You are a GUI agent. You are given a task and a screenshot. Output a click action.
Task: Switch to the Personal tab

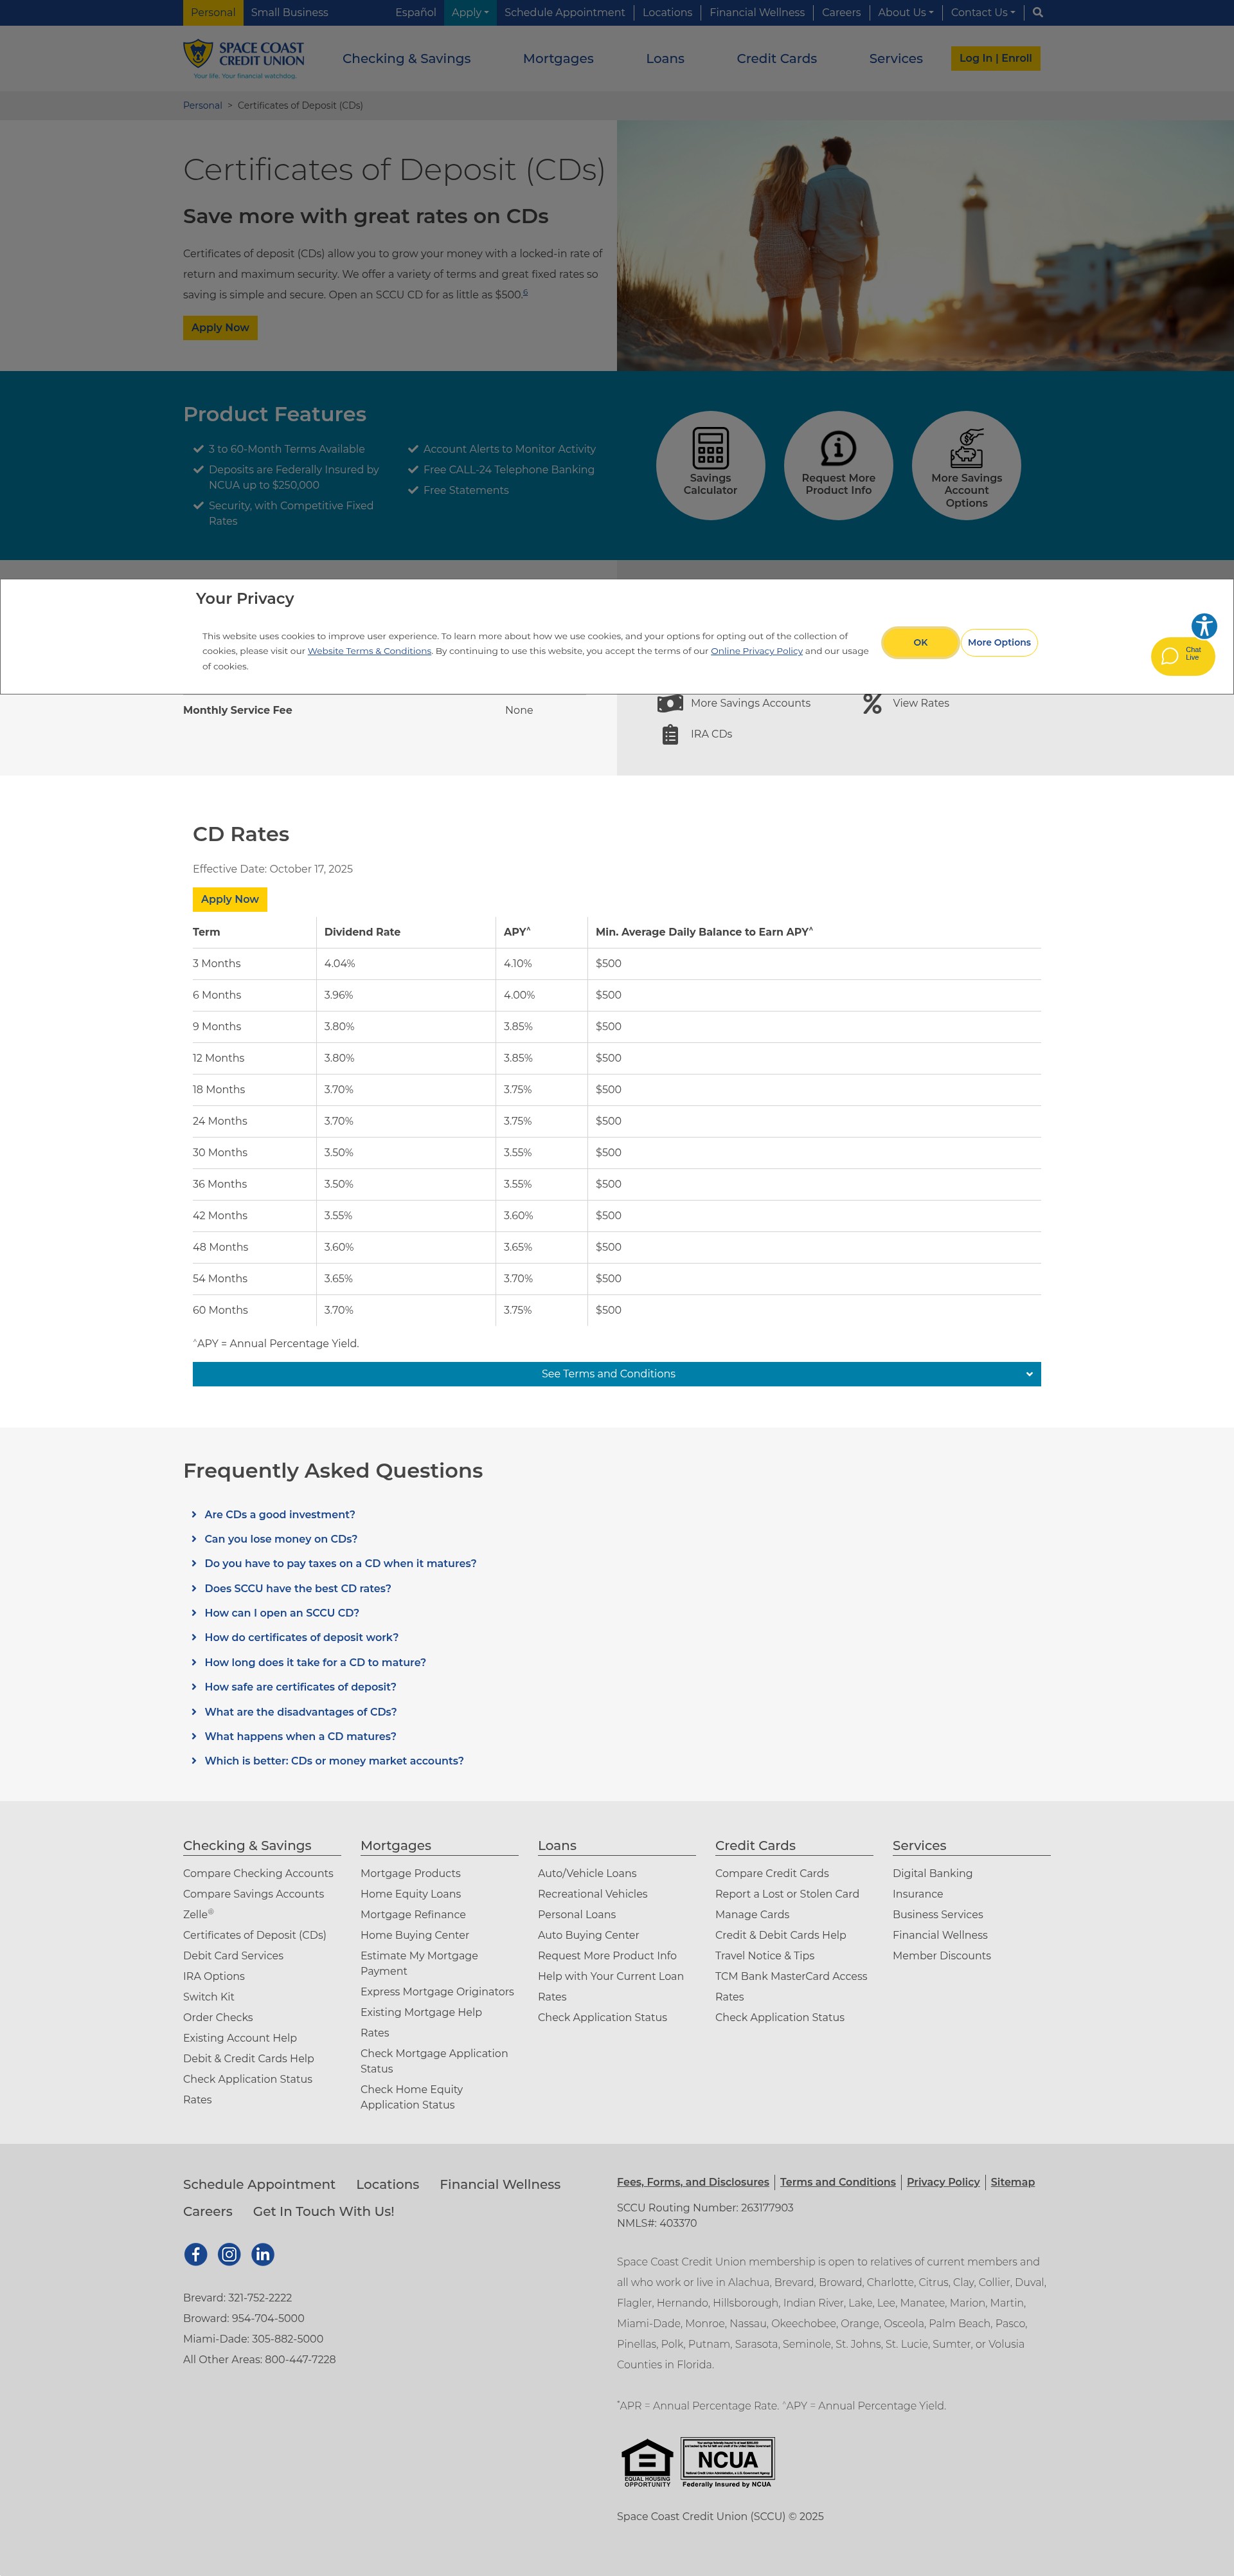coord(213,13)
